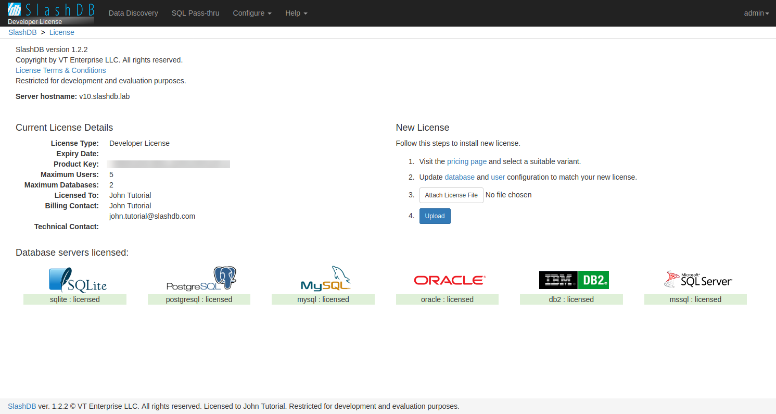The height and width of the screenshot is (414, 776).
Task: Select 'mysql : licensed' status label
Action: [323, 299]
